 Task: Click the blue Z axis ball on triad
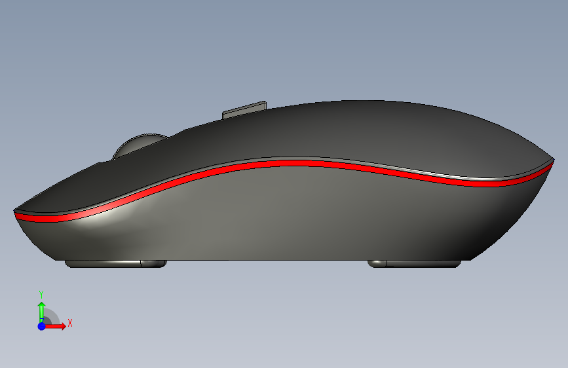pos(42,326)
